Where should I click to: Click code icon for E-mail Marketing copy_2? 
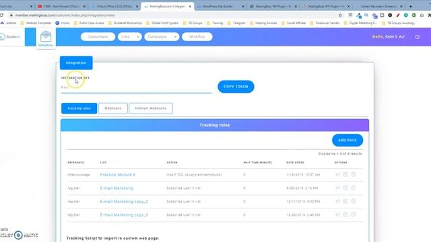(338, 202)
